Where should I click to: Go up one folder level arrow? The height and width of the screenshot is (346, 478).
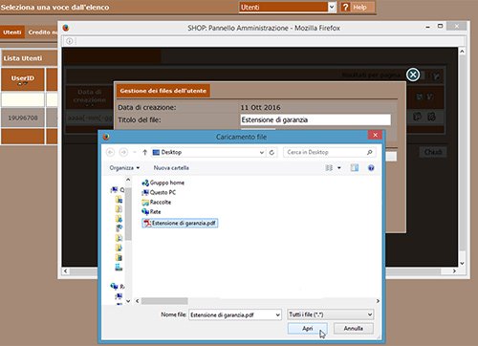144,152
